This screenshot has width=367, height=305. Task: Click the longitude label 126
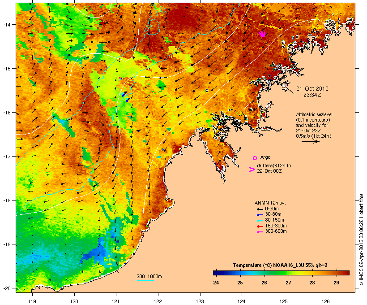325,301
